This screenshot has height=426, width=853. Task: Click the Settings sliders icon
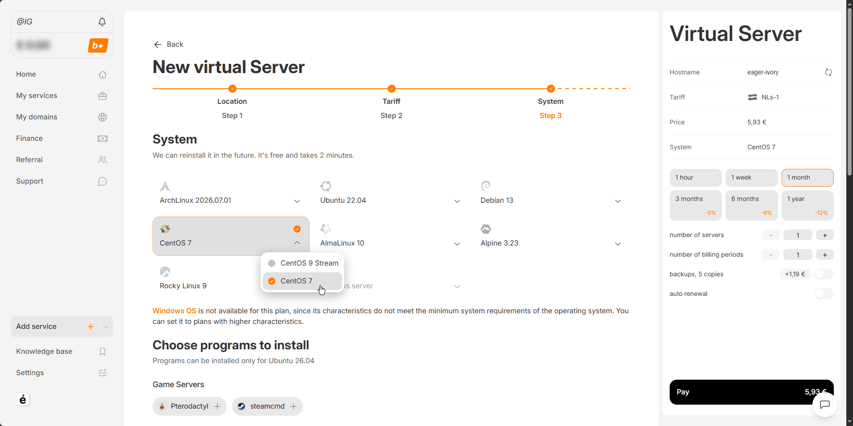coord(103,373)
